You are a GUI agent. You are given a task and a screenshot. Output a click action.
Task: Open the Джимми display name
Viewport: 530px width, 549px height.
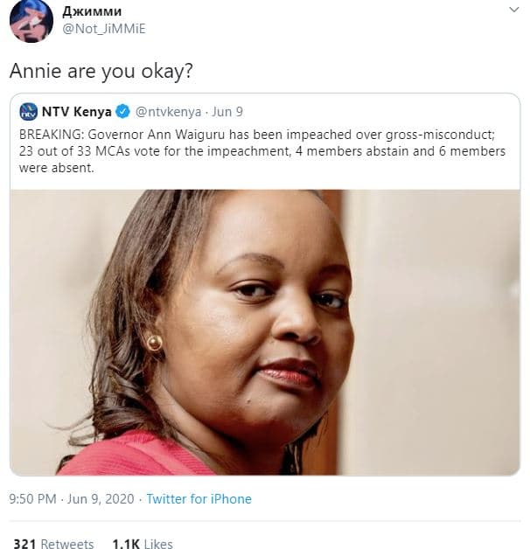[92, 11]
